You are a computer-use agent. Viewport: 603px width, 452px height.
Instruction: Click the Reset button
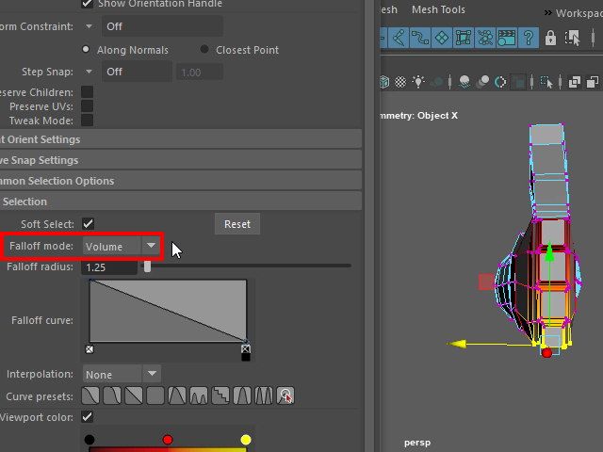[237, 224]
